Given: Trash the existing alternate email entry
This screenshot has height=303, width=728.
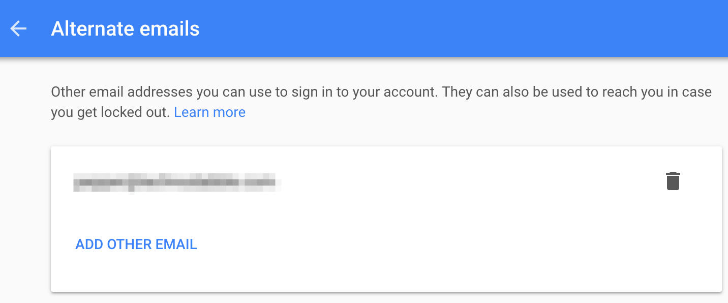Looking at the screenshot, I should coord(673,181).
